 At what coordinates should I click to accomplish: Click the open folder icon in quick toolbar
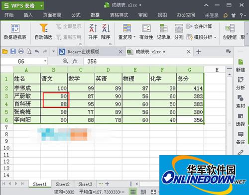point(5,51)
